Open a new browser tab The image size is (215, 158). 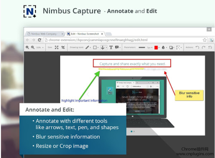(x=108, y=34)
